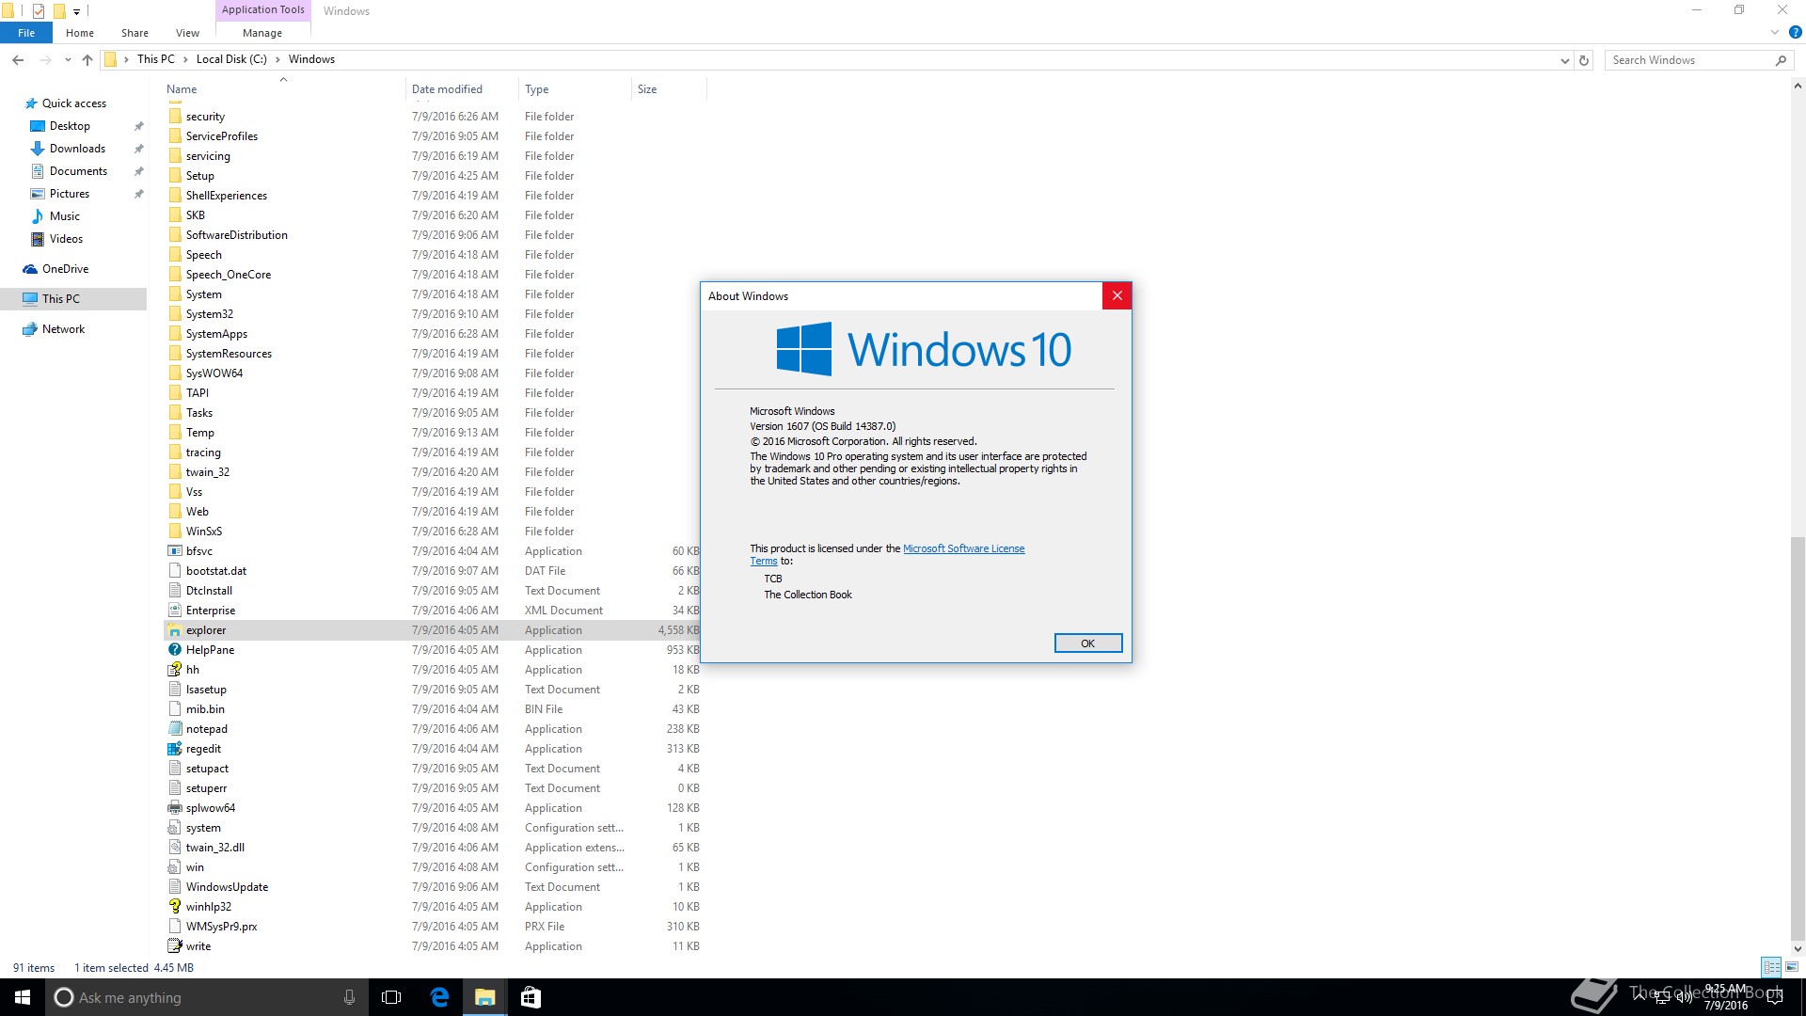Click Application Tools contextual tab
The height and width of the screenshot is (1016, 1806).
tap(263, 10)
